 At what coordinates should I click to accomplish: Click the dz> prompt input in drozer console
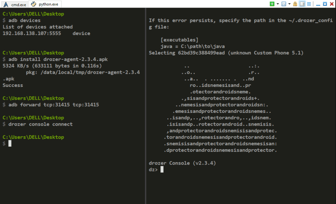162,170
